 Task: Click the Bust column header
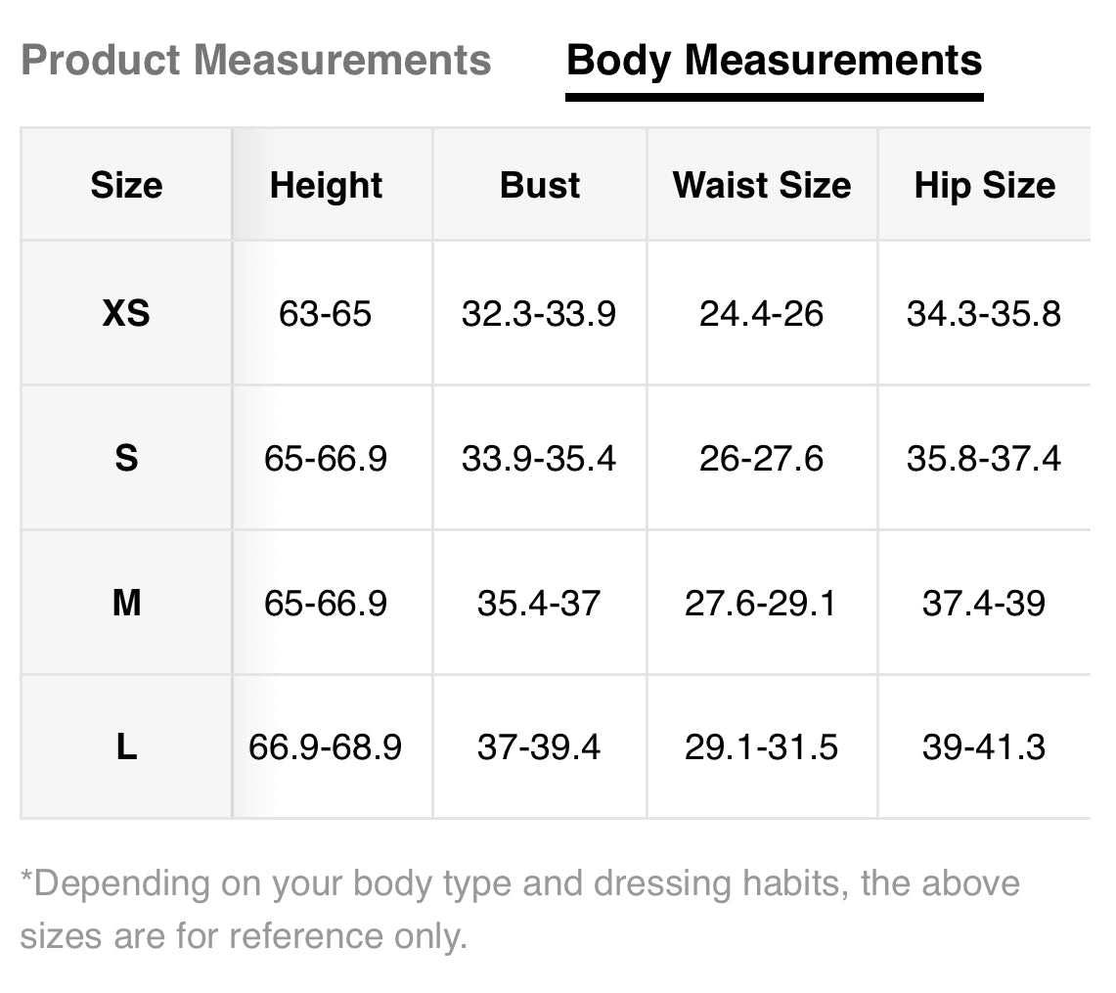540,185
